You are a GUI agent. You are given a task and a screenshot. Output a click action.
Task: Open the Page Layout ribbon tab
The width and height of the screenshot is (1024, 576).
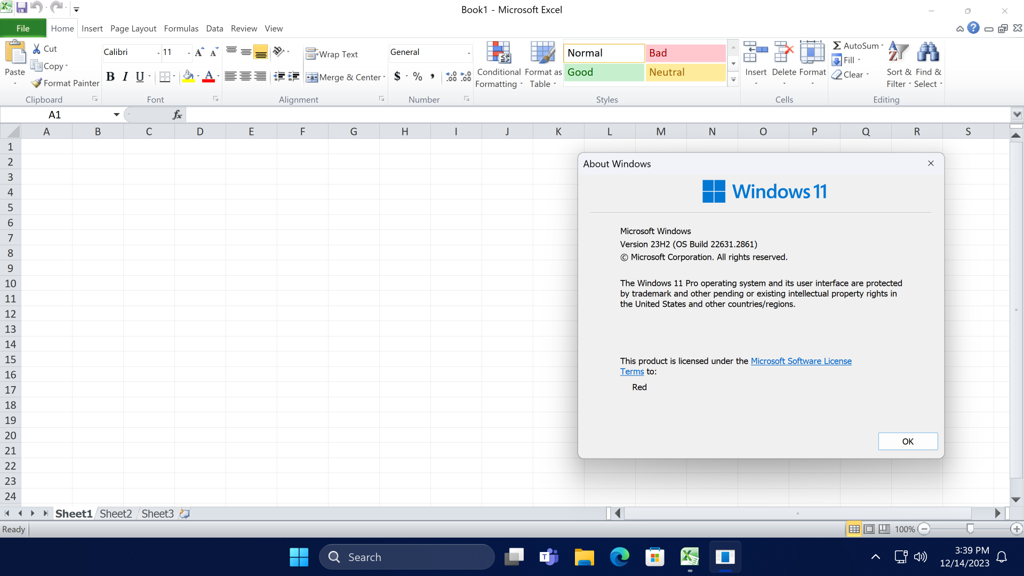point(133,29)
